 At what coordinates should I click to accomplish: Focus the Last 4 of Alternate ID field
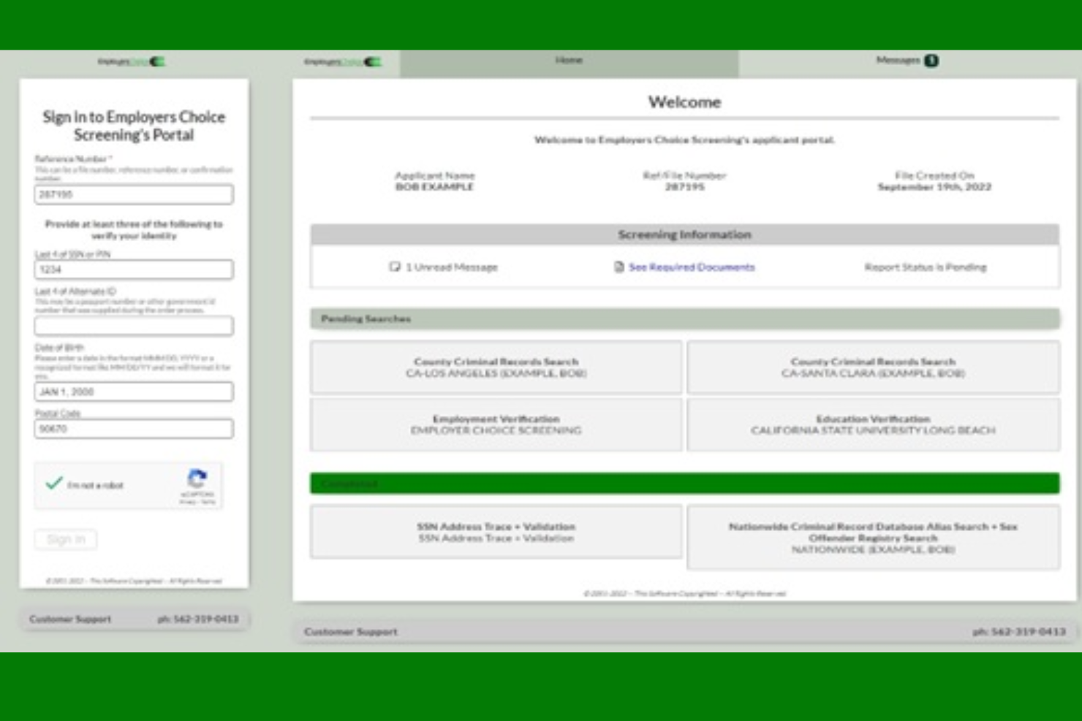(x=134, y=326)
